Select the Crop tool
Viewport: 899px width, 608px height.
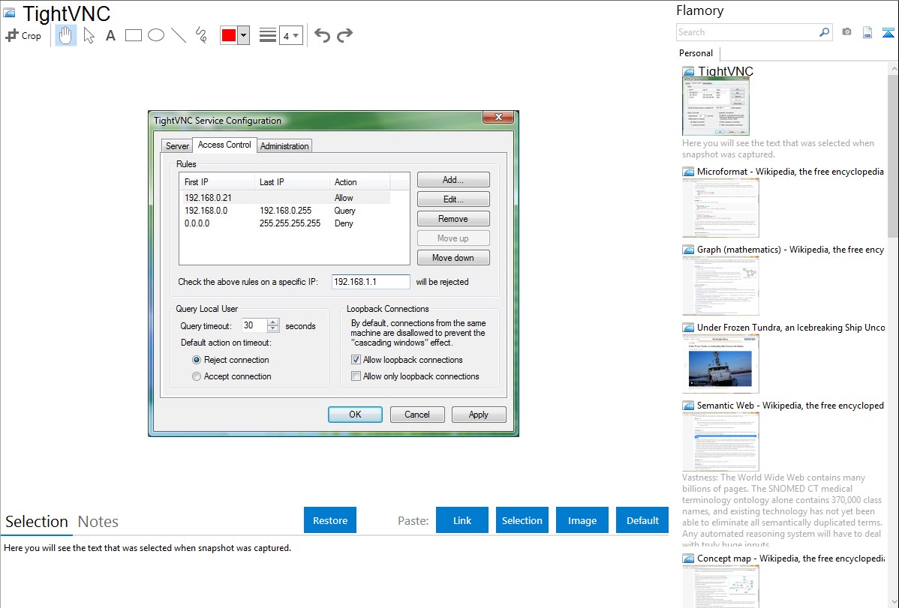(x=23, y=35)
